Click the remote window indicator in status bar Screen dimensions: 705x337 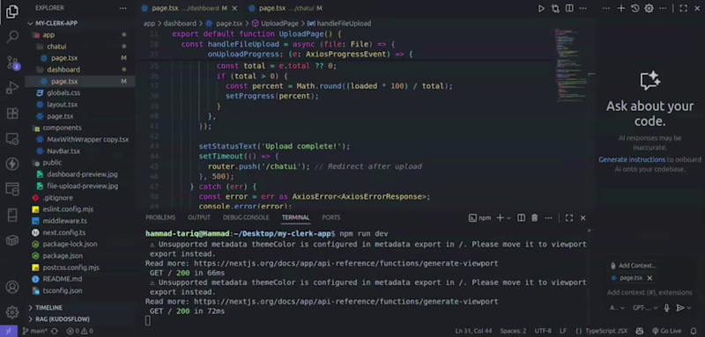(x=9, y=331)
